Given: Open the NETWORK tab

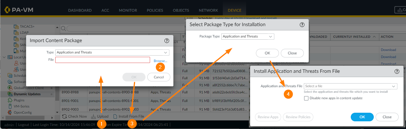Looking at the screenshot, I should 208,10.
